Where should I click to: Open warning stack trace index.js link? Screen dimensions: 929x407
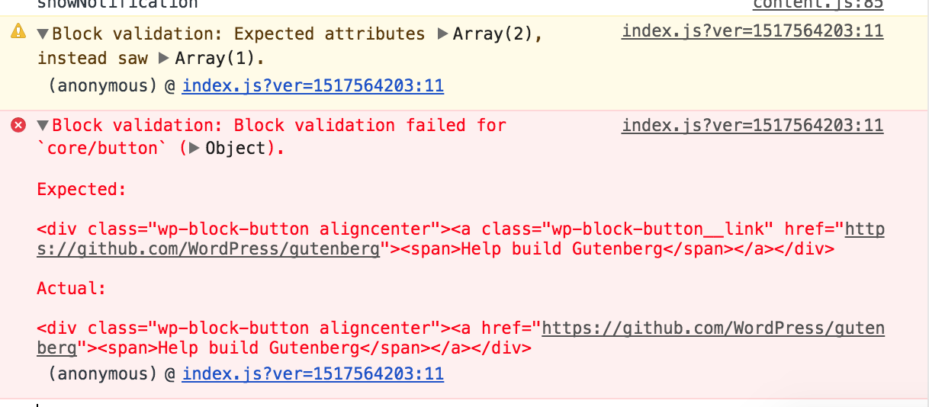click(313, 85)
